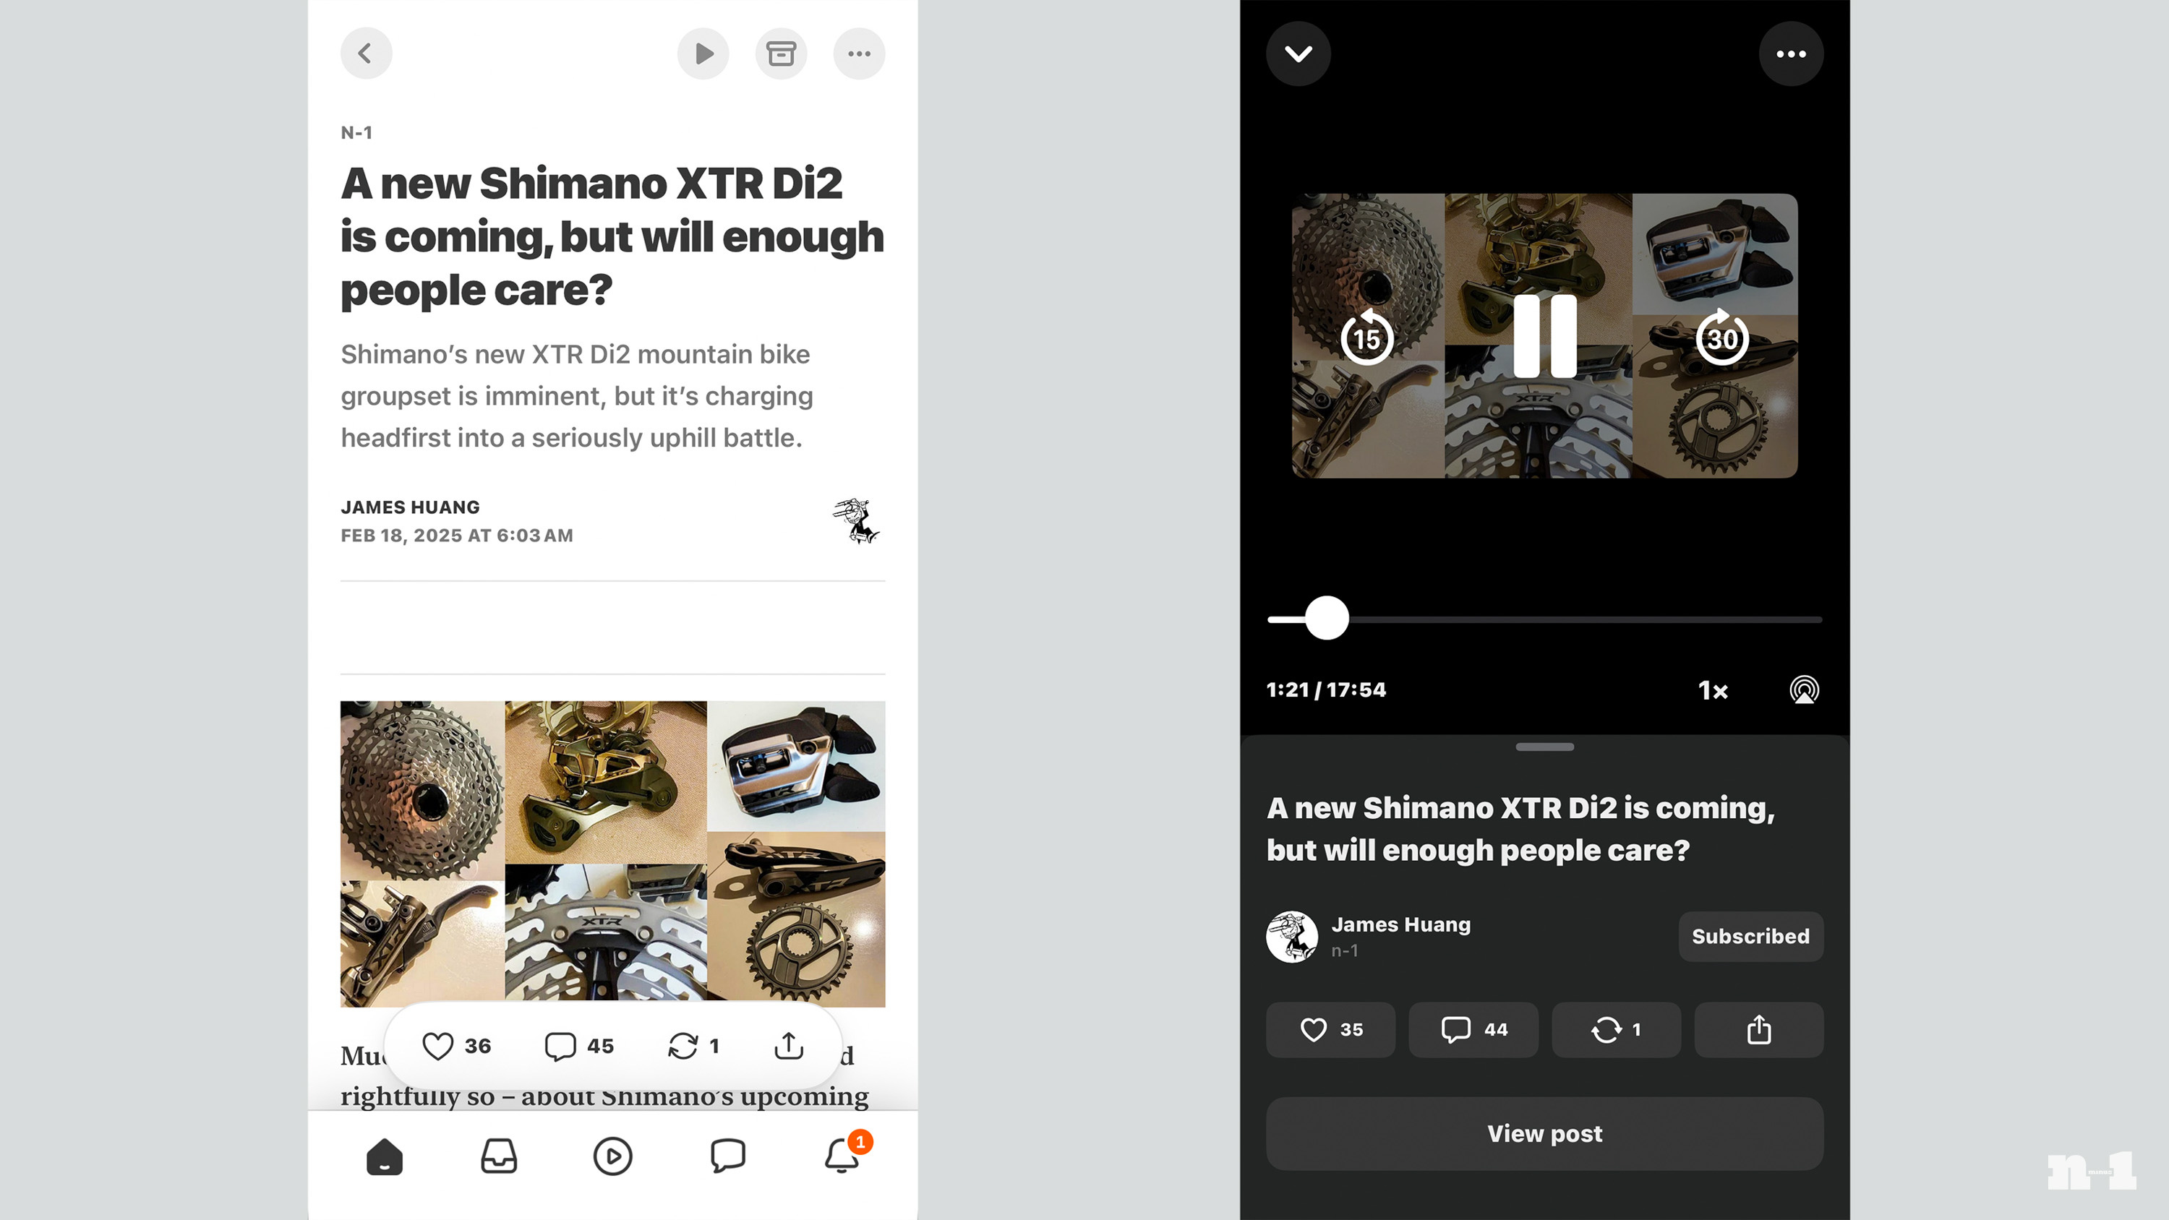Switch to the audio play tab
Image resolution: width=2169 pixels, height=1220 pixels.
pos(612,1156)
